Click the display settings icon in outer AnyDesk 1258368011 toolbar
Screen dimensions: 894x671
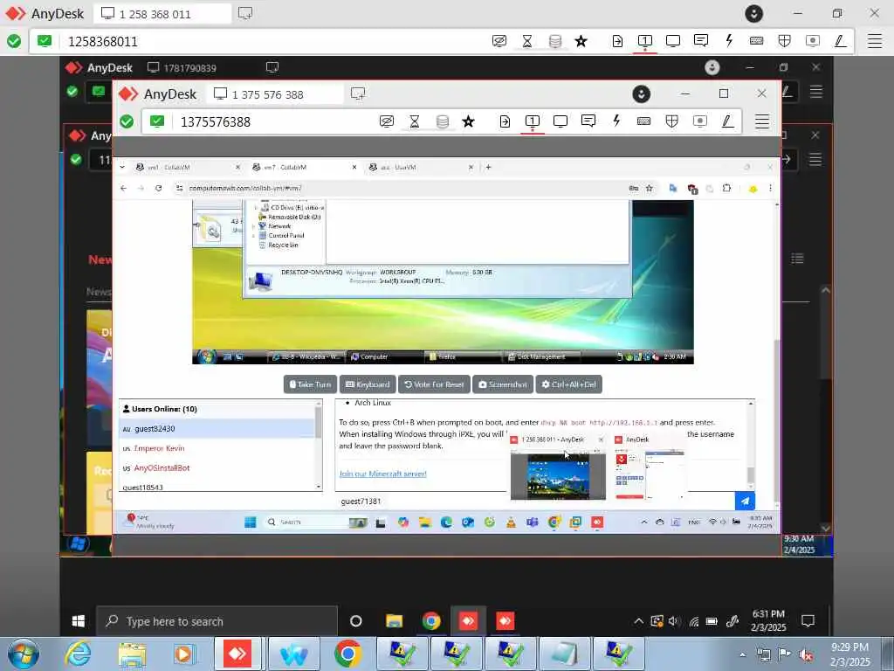point(673,41)
